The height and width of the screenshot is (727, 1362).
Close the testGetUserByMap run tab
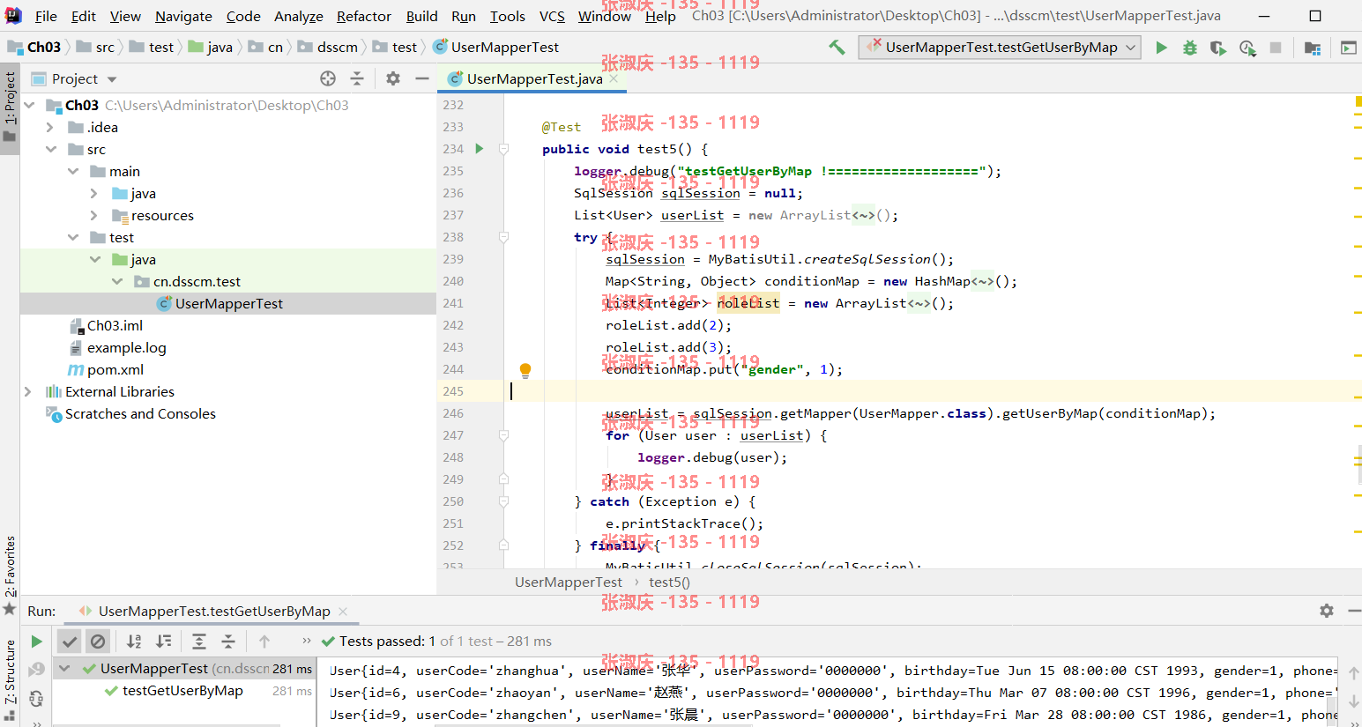coord(343,611)
